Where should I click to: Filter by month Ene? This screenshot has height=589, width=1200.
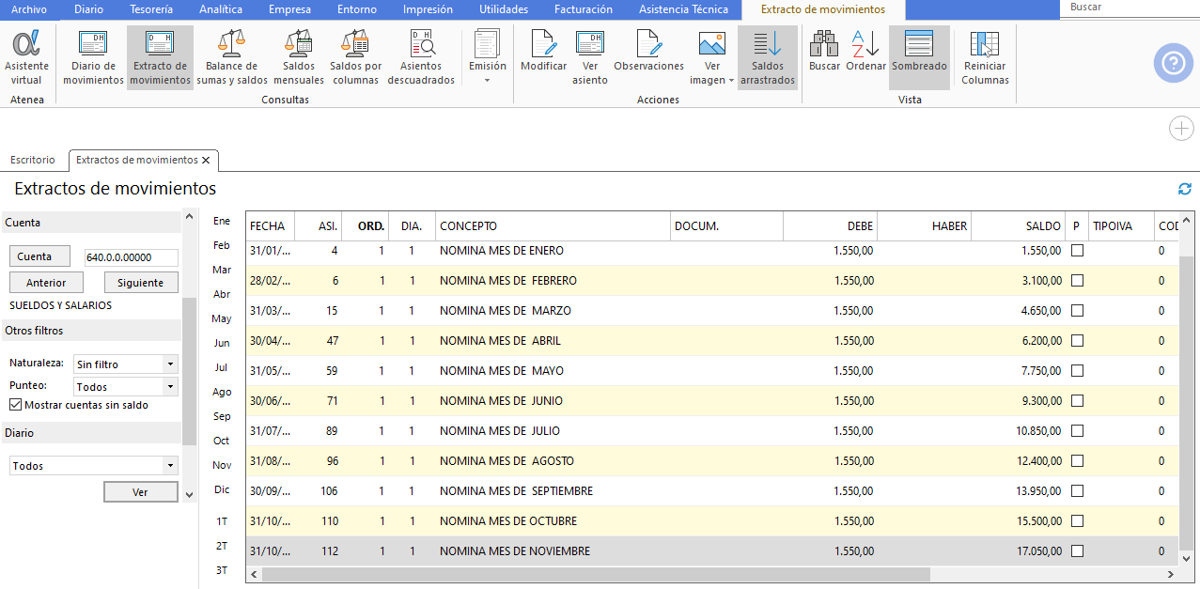pyautogui.click(x=222, y=221)
